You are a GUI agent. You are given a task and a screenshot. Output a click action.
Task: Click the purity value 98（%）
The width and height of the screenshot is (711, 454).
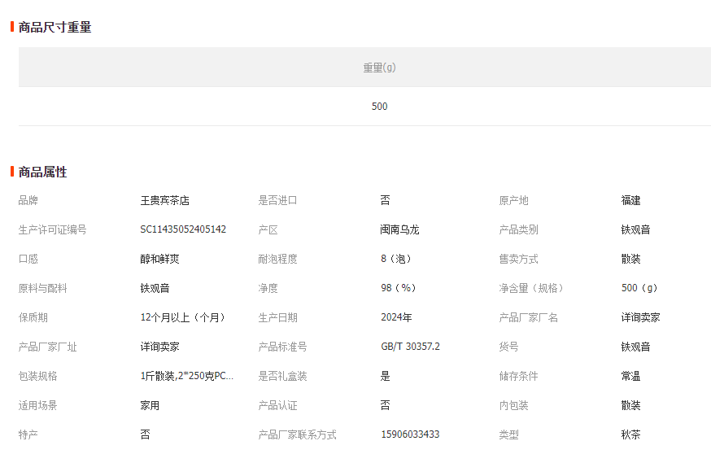[x=398, y=288]
